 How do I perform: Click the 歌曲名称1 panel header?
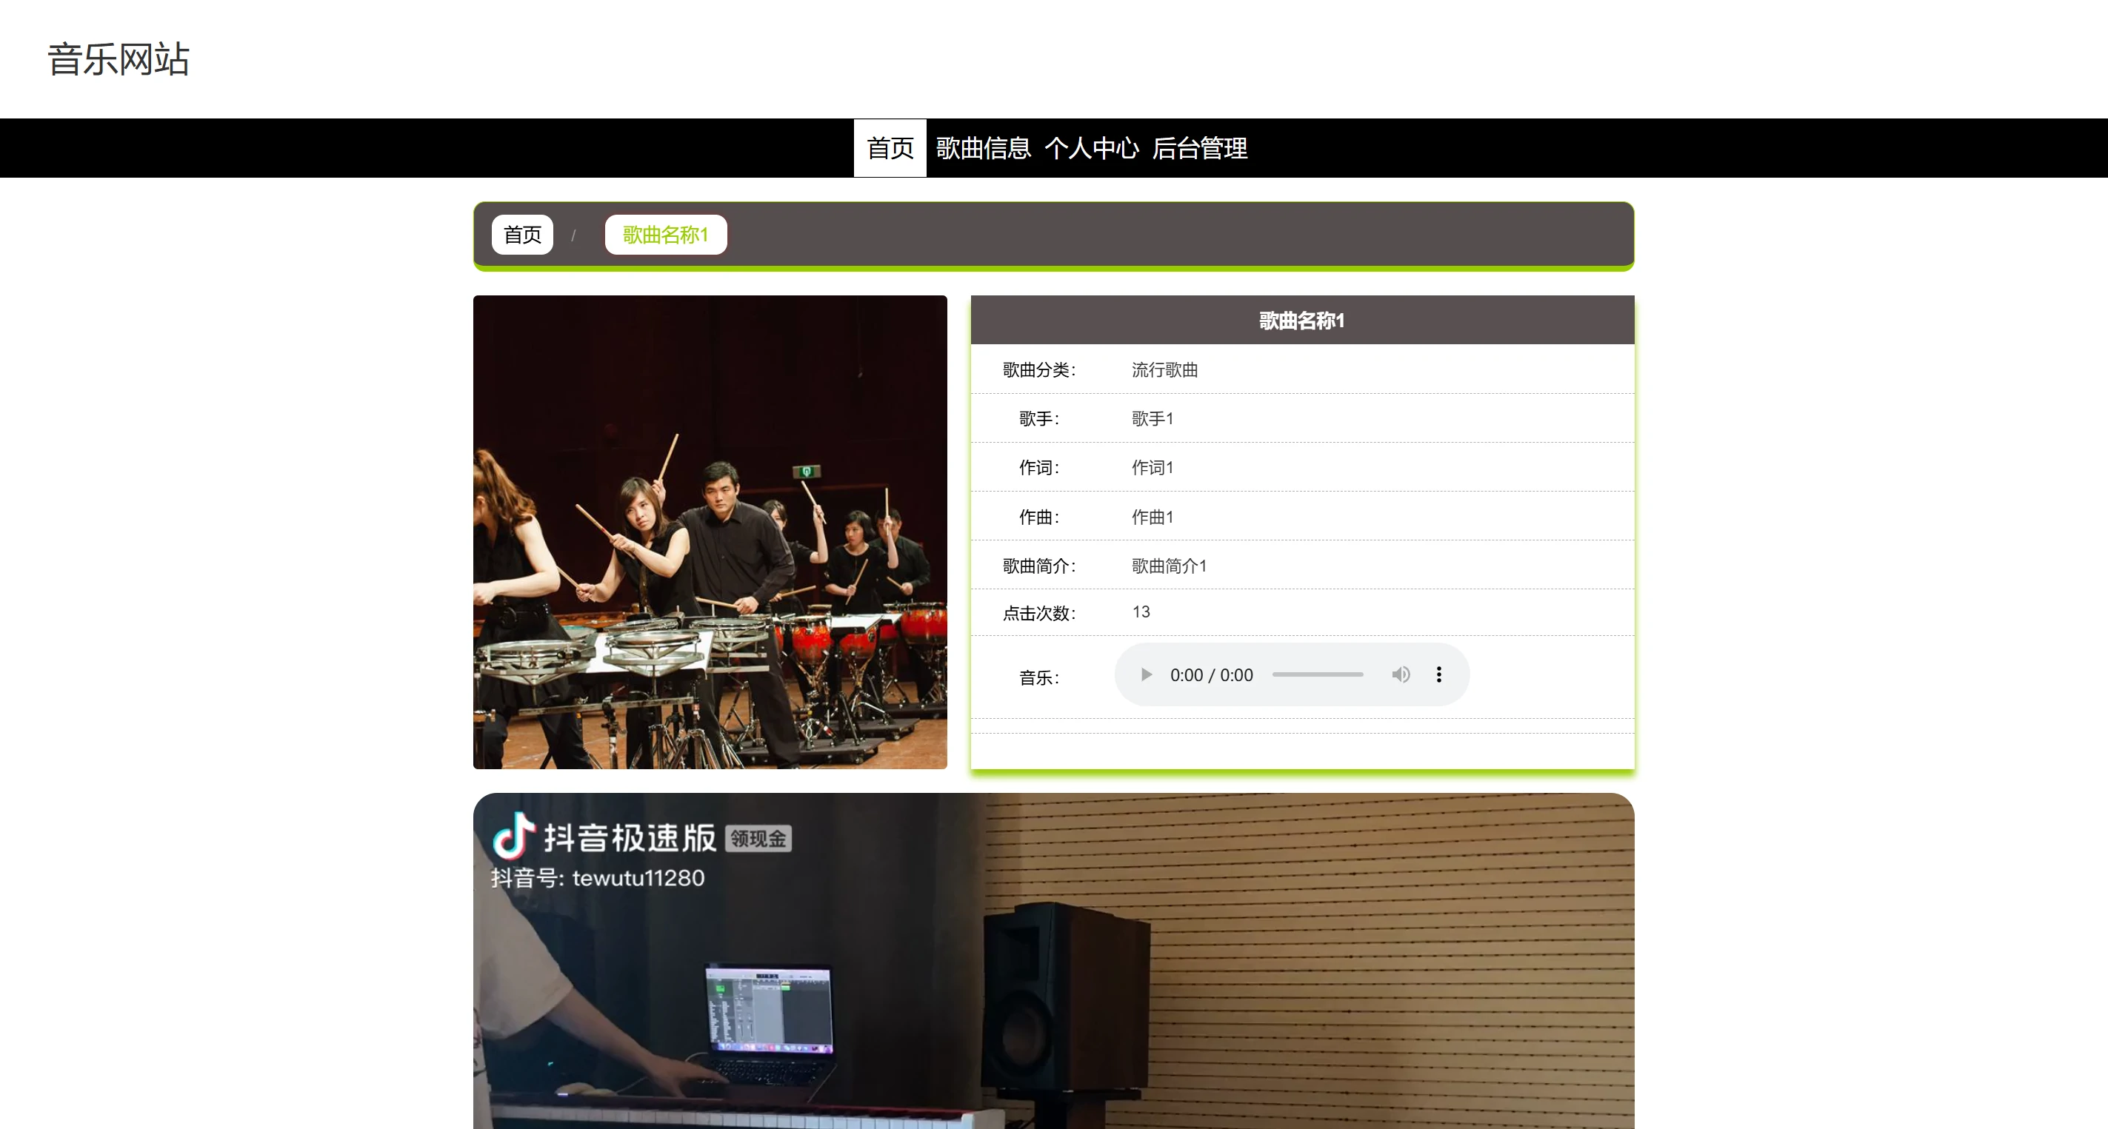pyautogui.click(x=1301, y=321)
